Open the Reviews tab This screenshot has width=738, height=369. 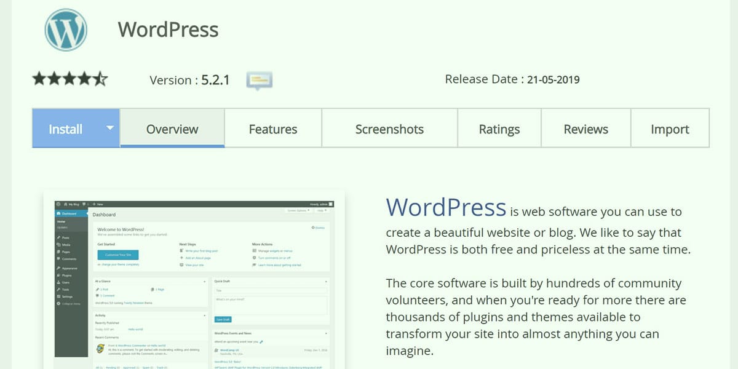pos(586,129)
